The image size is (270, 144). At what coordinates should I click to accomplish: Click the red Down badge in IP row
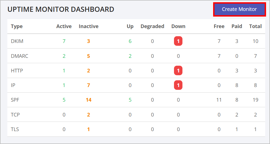click(x=178, y=85)
